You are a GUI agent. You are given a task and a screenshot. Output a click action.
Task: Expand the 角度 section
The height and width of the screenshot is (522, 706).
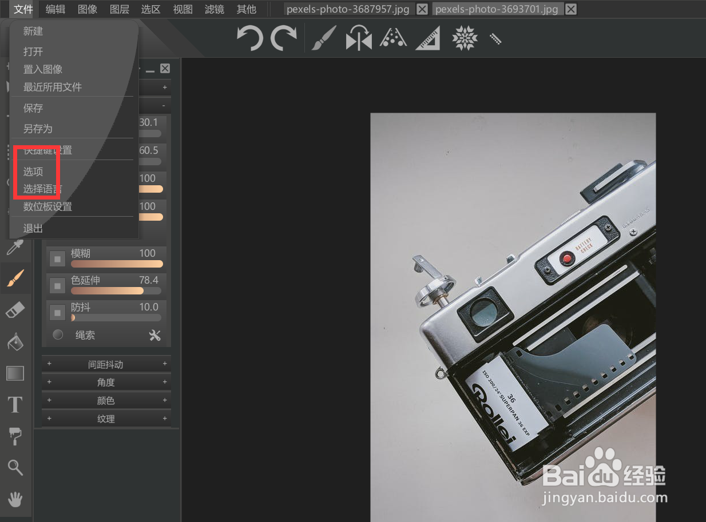pos(106,382)
